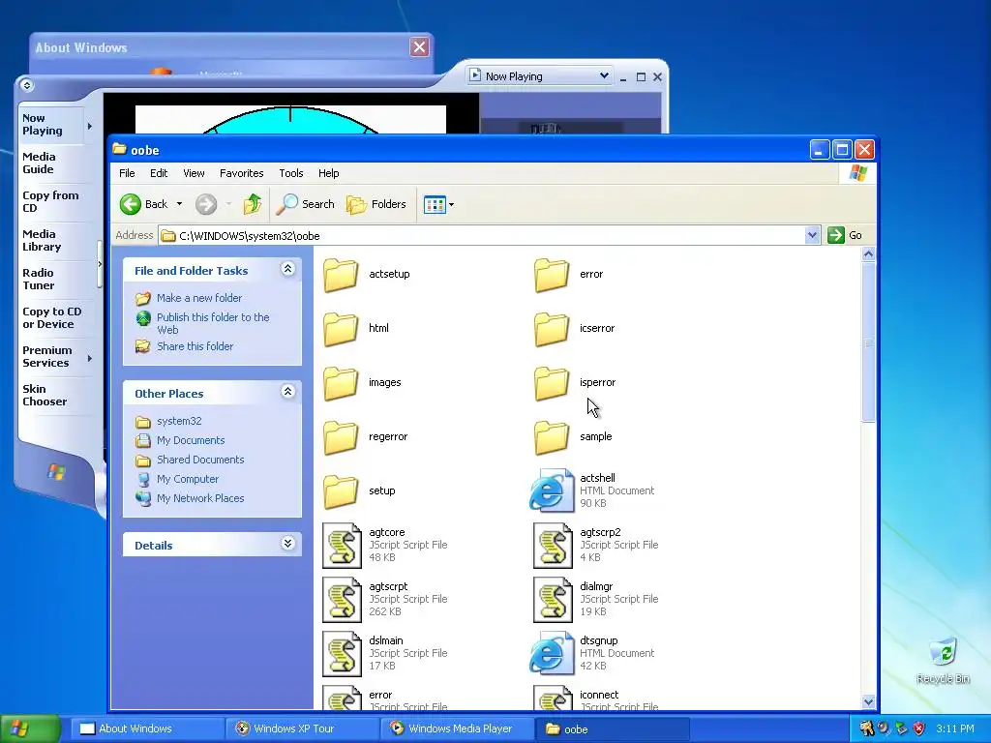The image size is (991, 743).
Task: Click the Search magnifier toolbar button
Action: point(306,204)
